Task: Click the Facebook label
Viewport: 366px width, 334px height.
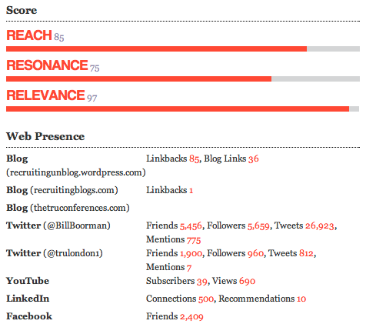Action: point(29,316)
